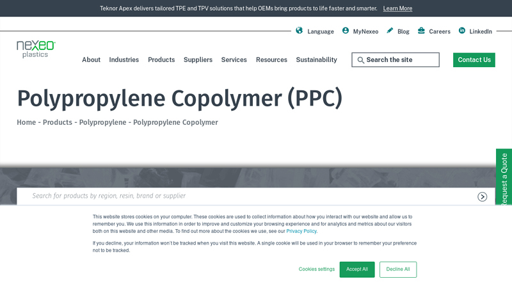512x288 pixels.
Task: Click the MyNexeo user account icon
Action: click(x=345, y=30)
